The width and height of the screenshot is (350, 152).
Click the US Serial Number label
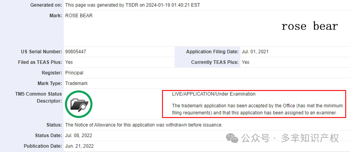click(x=41, y=52)
